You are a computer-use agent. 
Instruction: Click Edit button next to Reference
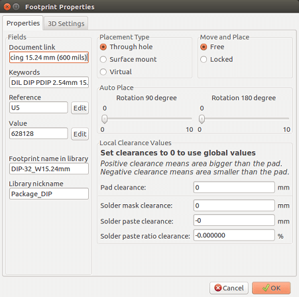click(80, 108)
